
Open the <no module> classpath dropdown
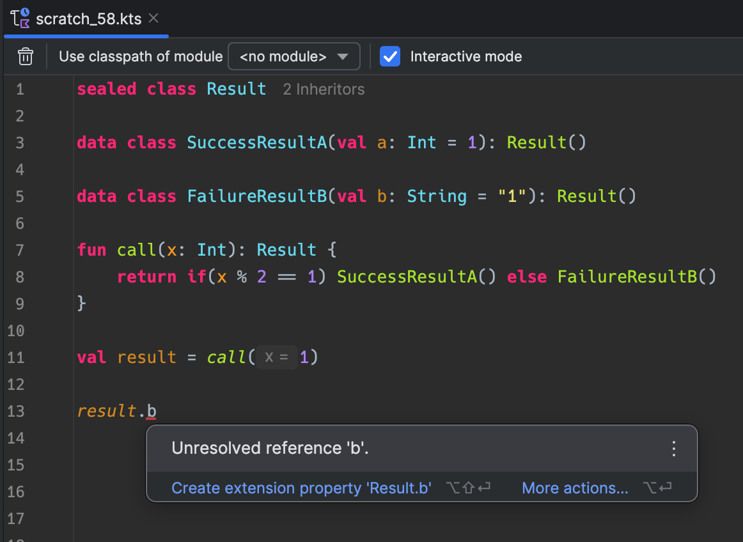294,56
